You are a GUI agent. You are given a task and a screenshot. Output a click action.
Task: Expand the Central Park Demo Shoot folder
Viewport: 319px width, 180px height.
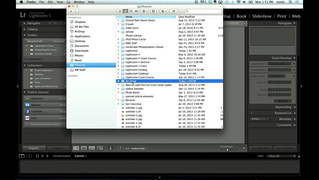pos(119,20)
